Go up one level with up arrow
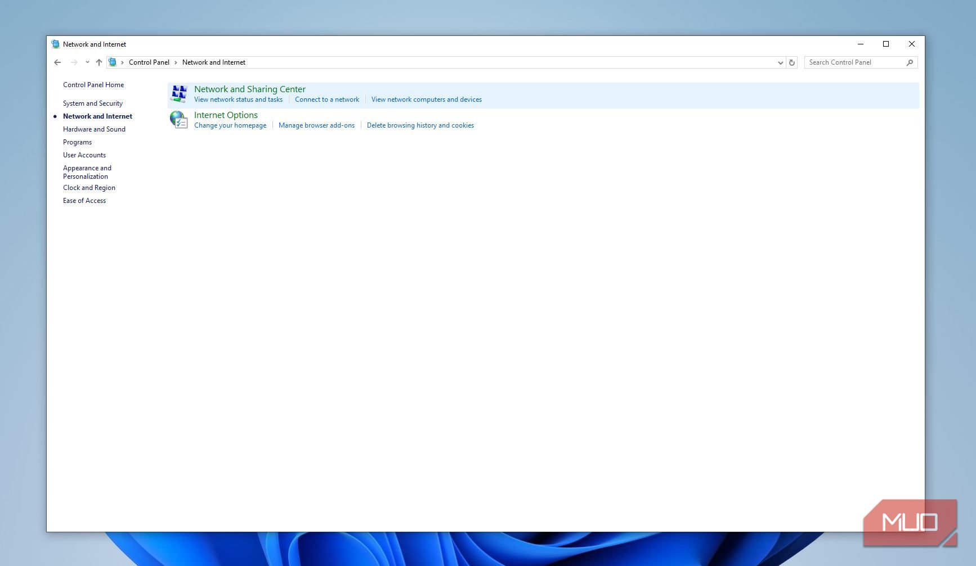 click(x=99, y=62)
